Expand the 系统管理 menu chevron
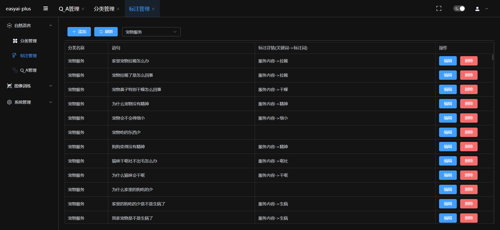The image size is (500, 230). (51, 102)
